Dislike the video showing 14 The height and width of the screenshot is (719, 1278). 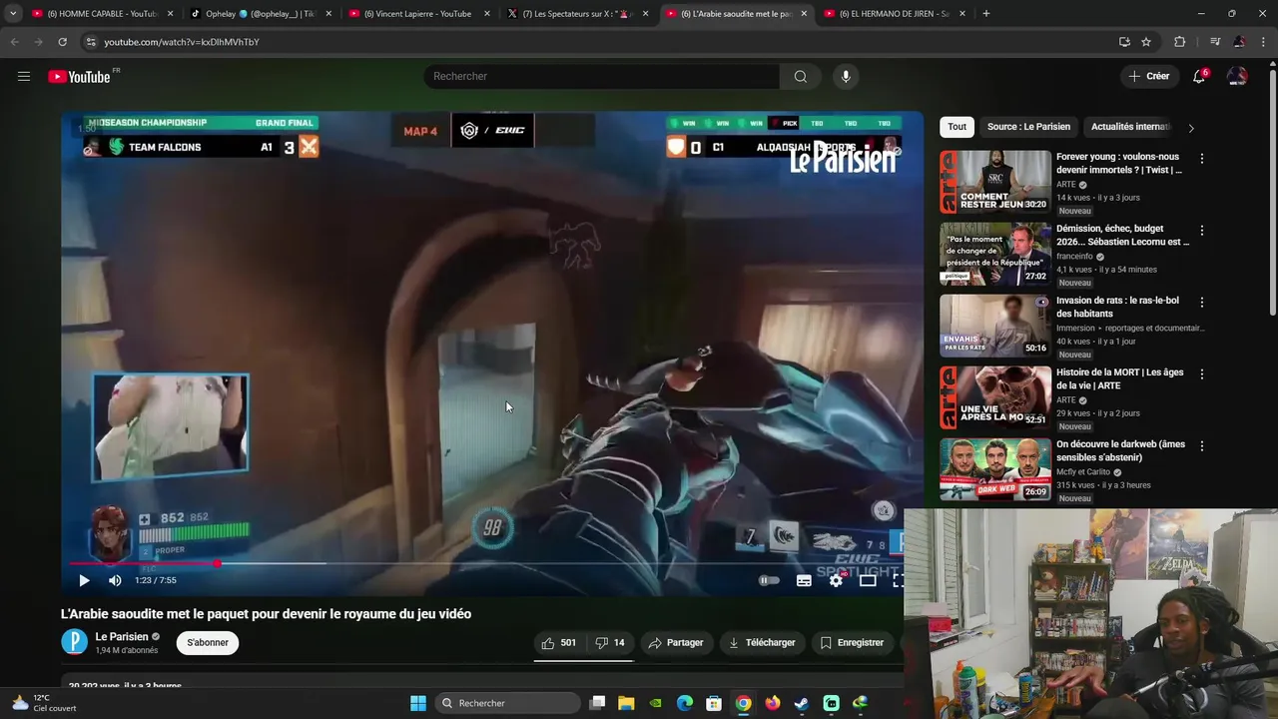[x=610, y=642]
